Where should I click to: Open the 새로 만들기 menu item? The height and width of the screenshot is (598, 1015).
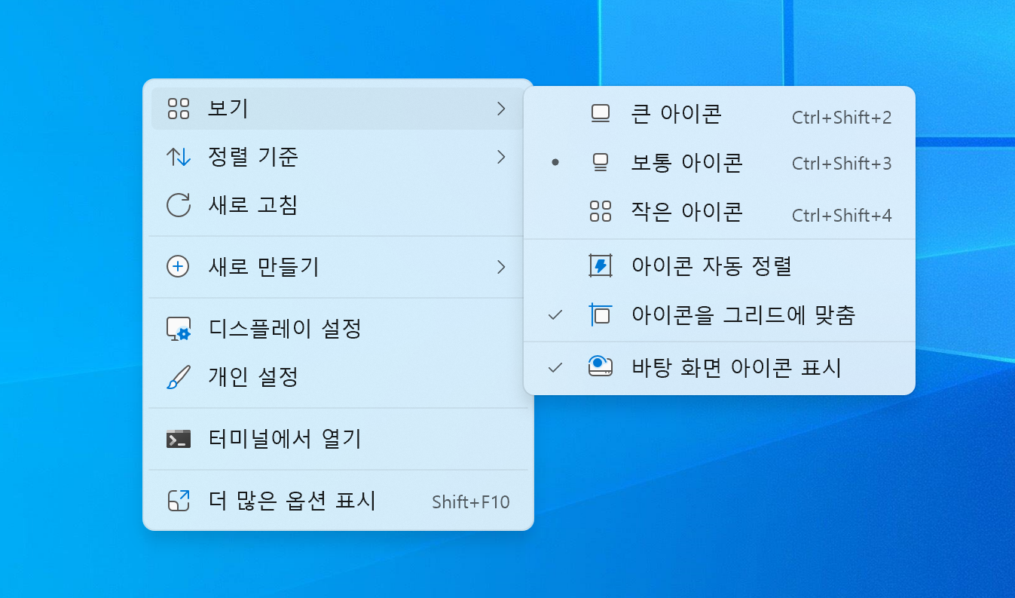(338, 266)
